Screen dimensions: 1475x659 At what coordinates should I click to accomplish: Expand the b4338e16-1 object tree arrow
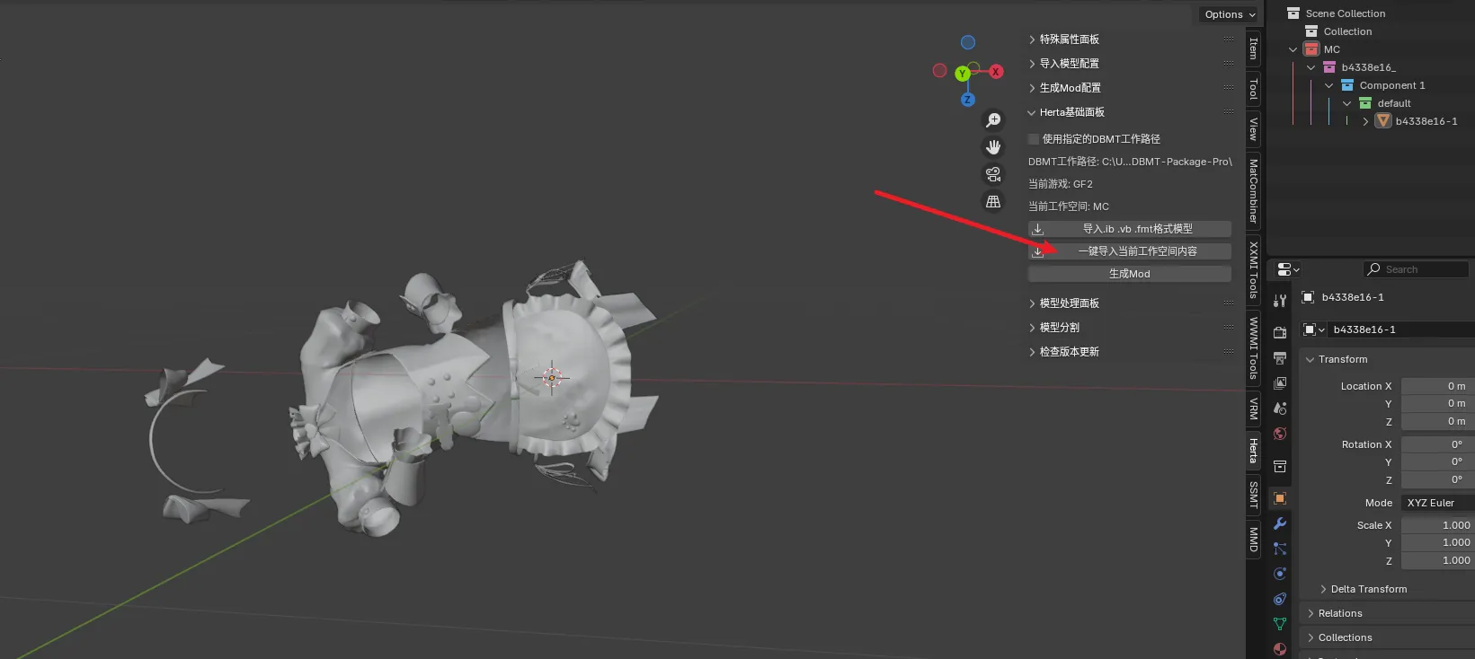coord(1365,121)
